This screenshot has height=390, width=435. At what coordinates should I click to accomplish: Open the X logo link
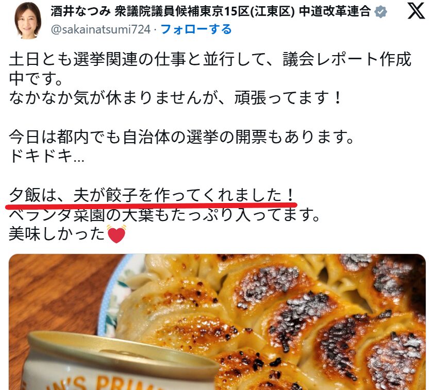(x=416, y=10)
